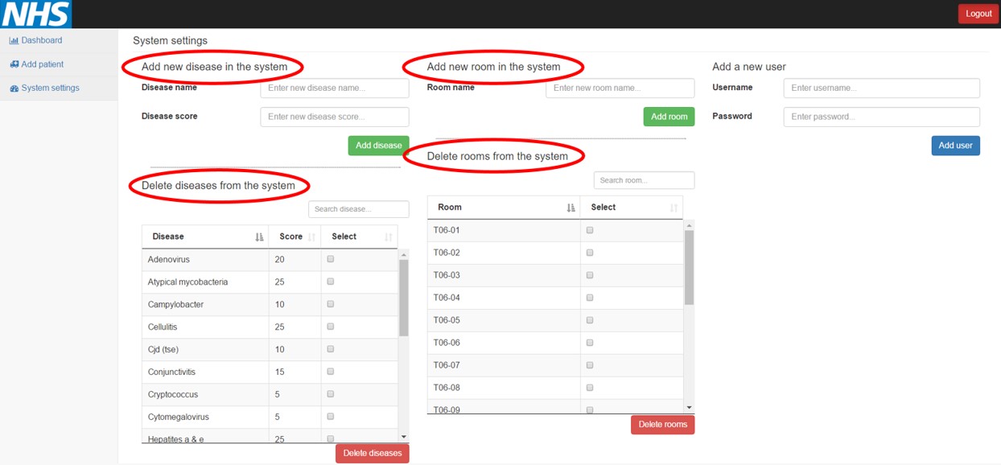Viewport: 1001px width, 465px height.
Task: Sort the Disease column using its sort icon
Action: coord(259,237)
